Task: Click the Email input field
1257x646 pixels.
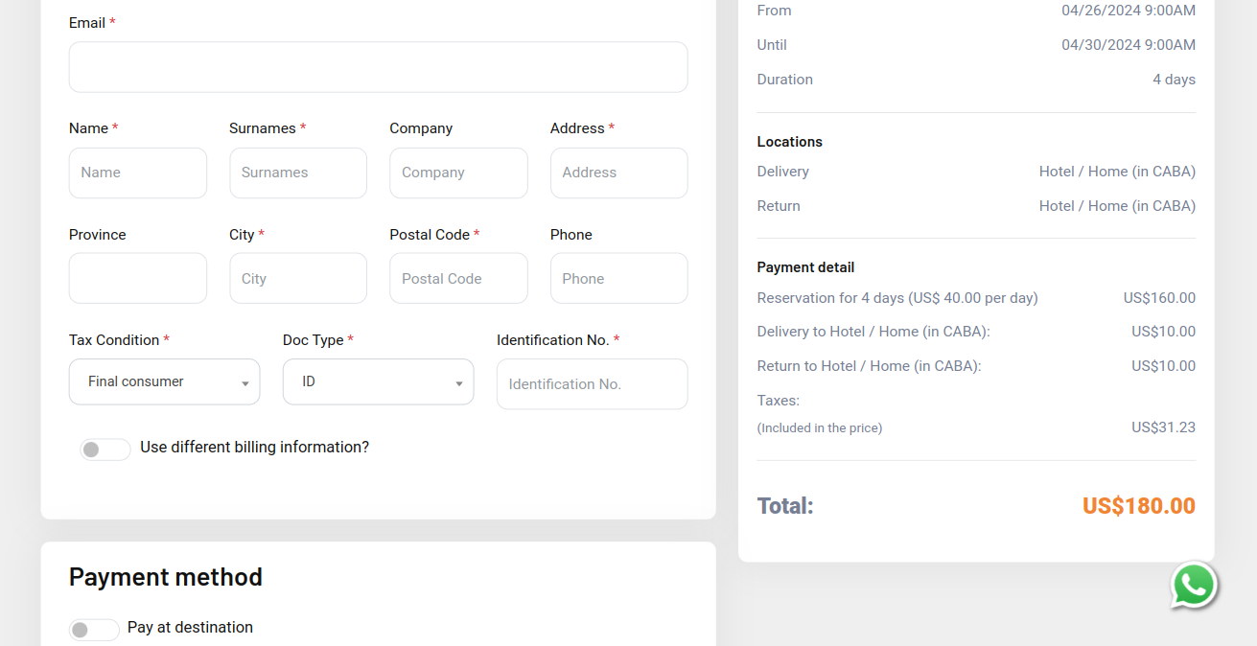Action: click(378, 67)
